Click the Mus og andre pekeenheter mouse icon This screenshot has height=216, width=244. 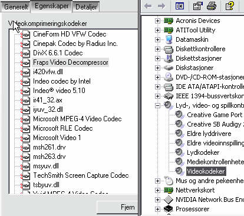pyautogui.click(x=169, y=181)
